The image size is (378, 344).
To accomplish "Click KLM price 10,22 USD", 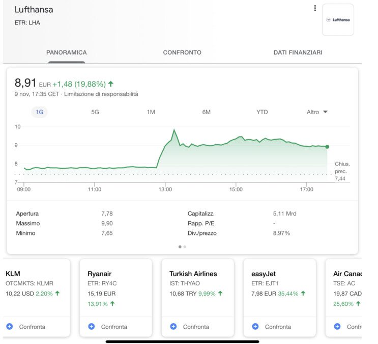I will tap(19, 294).
